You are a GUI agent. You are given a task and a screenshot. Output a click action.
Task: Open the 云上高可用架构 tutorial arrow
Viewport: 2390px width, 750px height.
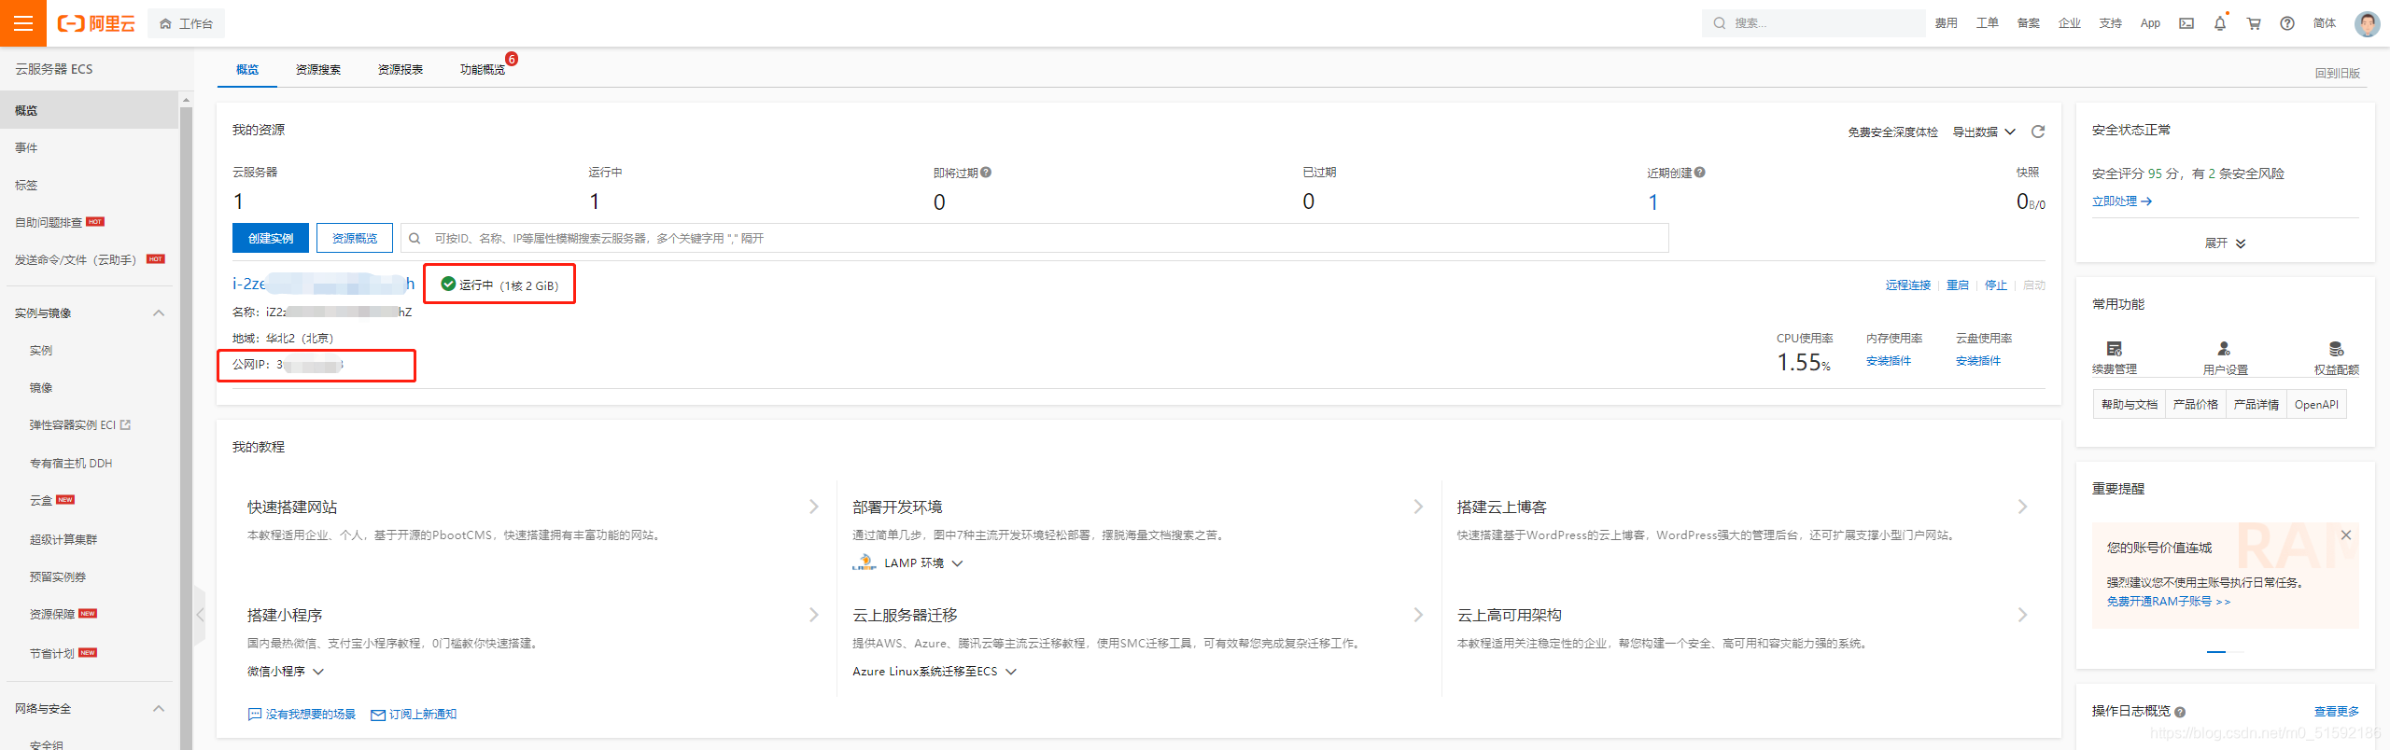pos(2022,615)
